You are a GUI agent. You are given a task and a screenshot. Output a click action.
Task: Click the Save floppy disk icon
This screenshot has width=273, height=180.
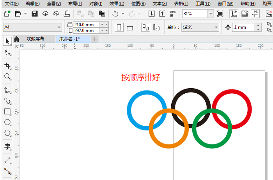click(x=34, y=14)
